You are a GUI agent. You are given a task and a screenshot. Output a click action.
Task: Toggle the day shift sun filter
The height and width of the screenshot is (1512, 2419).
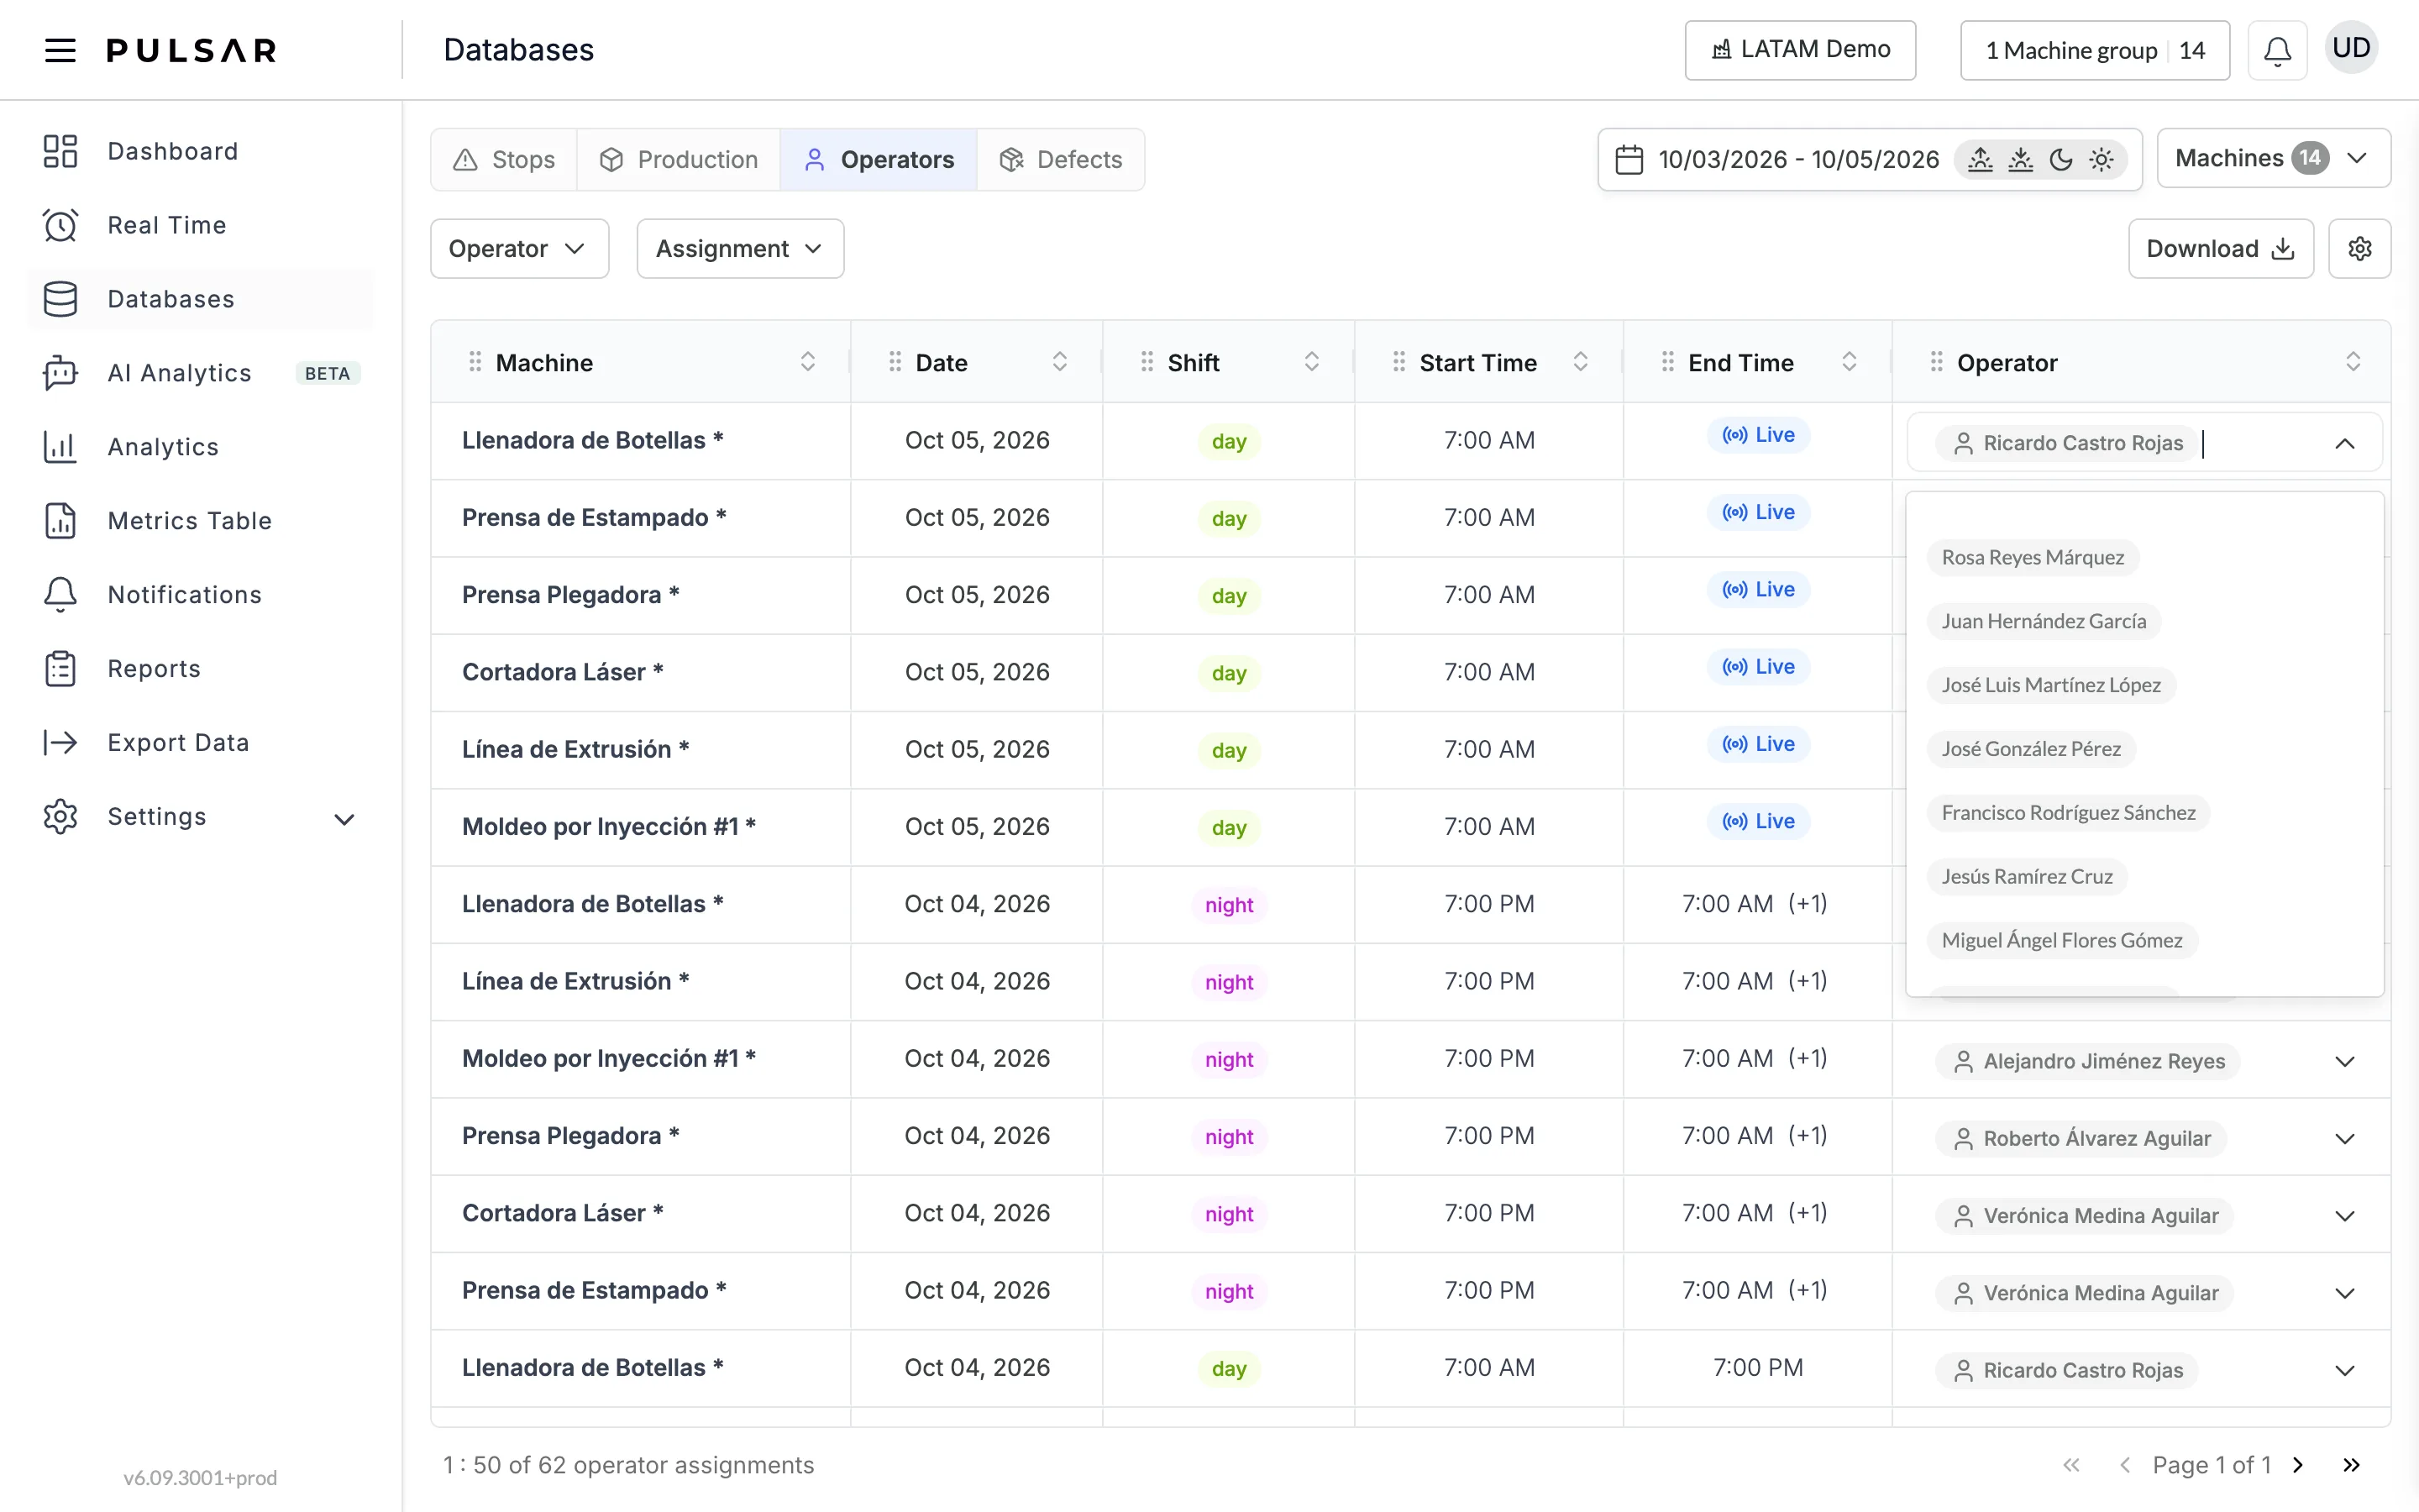click(x=2102, y=159)
